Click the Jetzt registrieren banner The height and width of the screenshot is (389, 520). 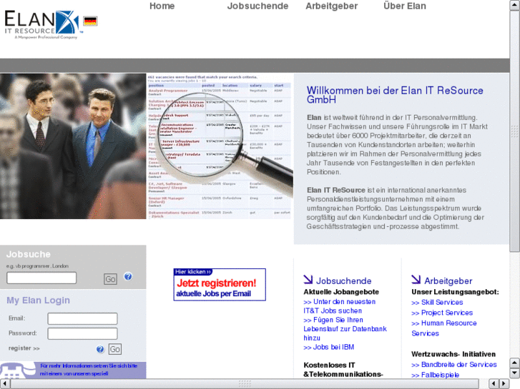(x=220, y=285)
